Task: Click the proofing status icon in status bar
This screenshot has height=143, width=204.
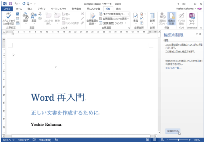Action: tap(34, 140)
